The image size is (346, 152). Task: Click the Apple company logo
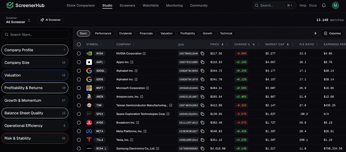click(x=89, y=62)
